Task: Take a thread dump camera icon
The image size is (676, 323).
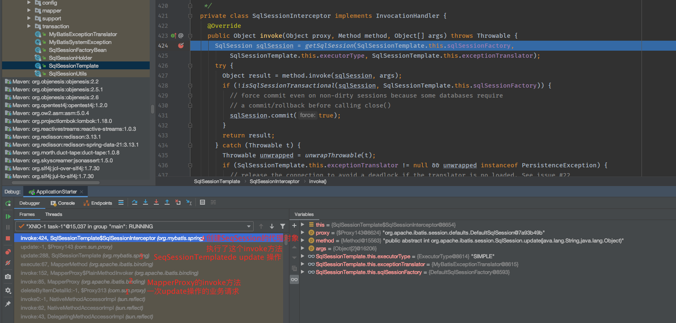Action: click(8, 277)
